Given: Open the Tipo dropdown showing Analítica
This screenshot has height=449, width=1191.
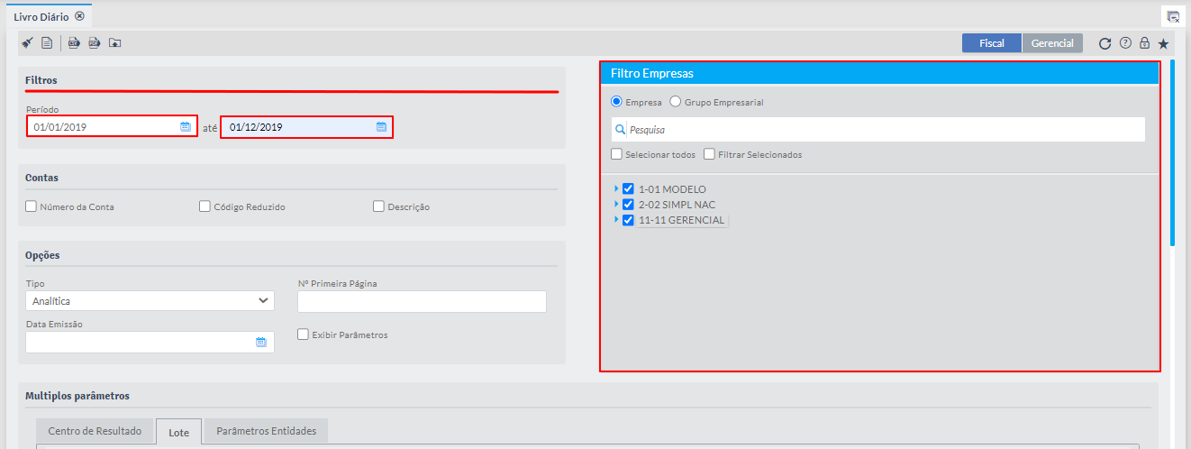Looking at the screenshot, I should tap(150, 300).
